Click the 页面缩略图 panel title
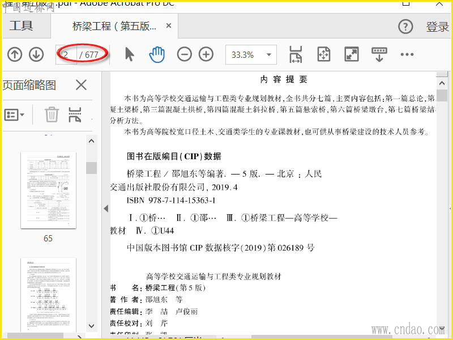 click(x=29, y=86)
